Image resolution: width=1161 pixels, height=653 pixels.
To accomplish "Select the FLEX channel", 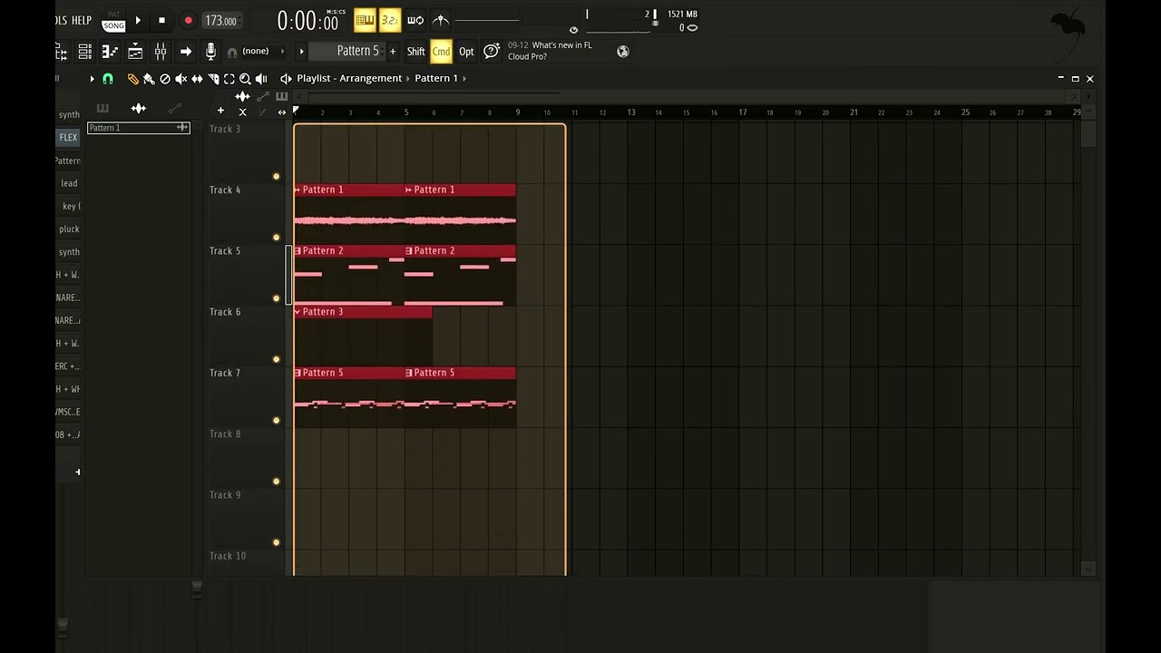I will click(x=68, y=137).
